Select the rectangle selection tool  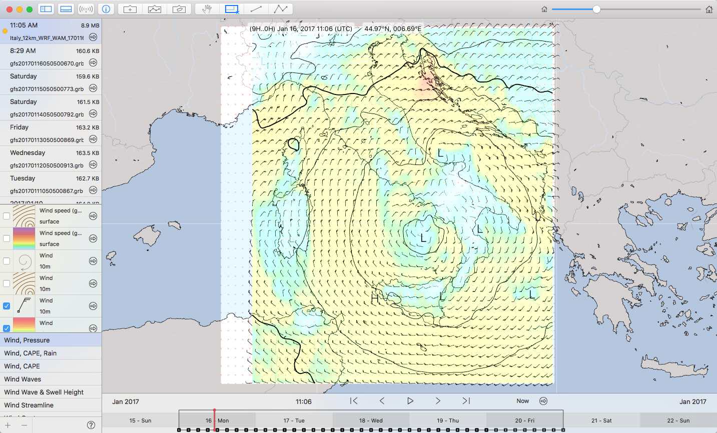[232, 9]
